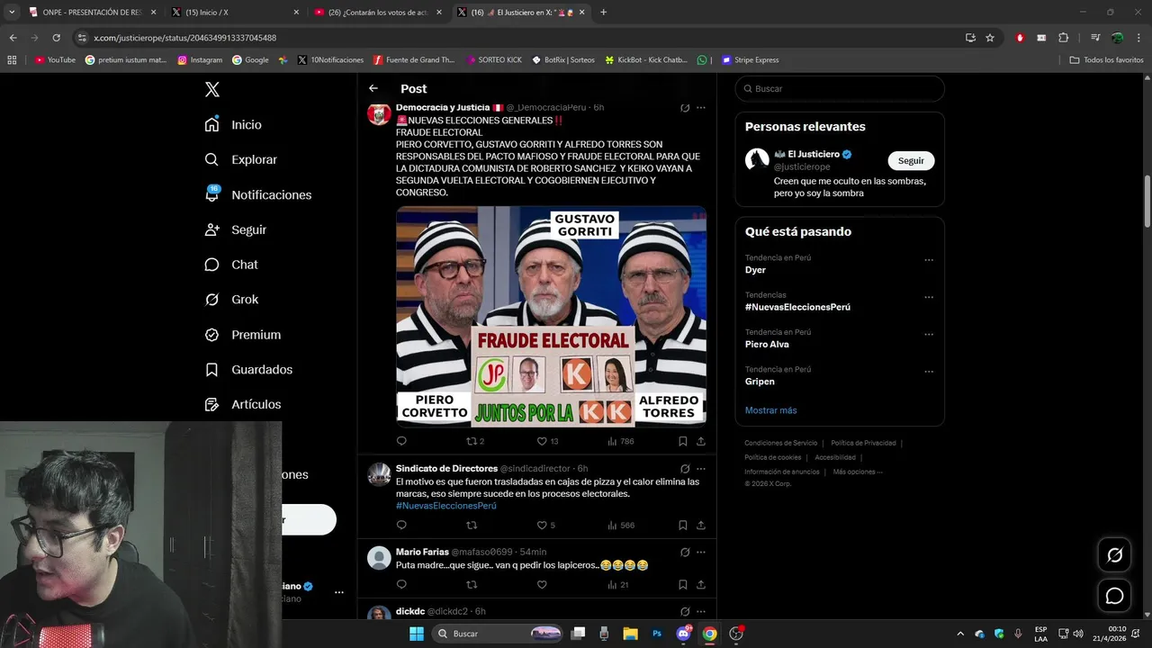
Task: Open more options for Dyer trend
Action: (x=929, y=260)
